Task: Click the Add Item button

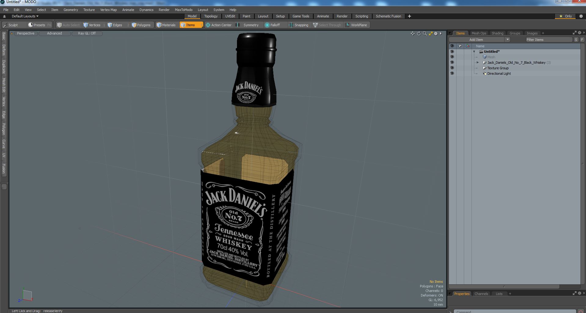Action: tap(476, 40)
